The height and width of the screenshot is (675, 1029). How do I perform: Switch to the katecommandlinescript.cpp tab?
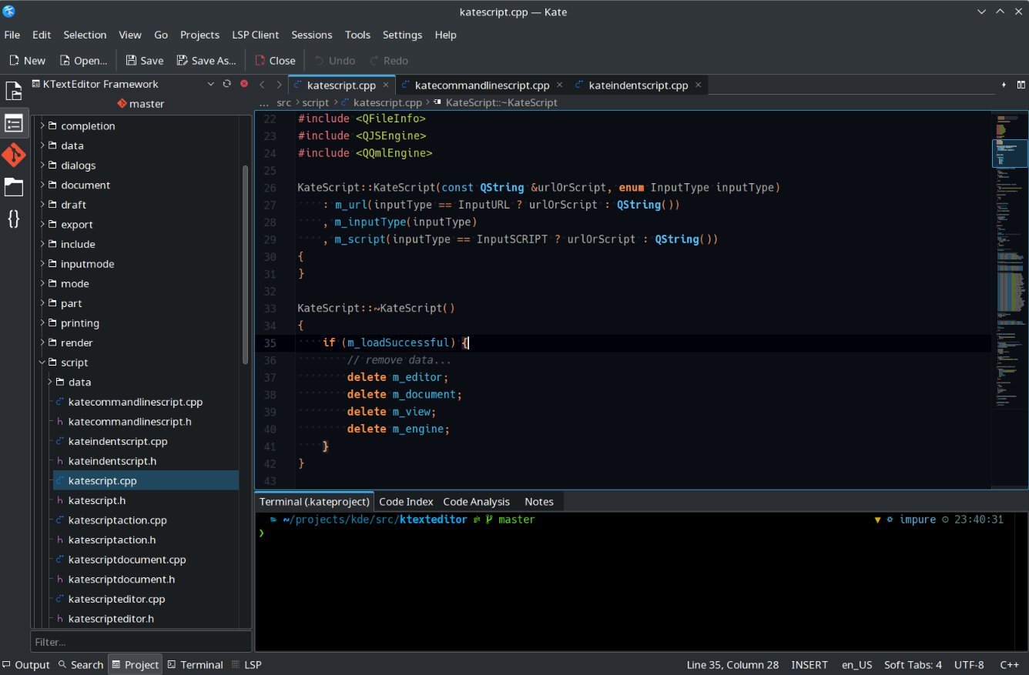click(x=481, y=85)
